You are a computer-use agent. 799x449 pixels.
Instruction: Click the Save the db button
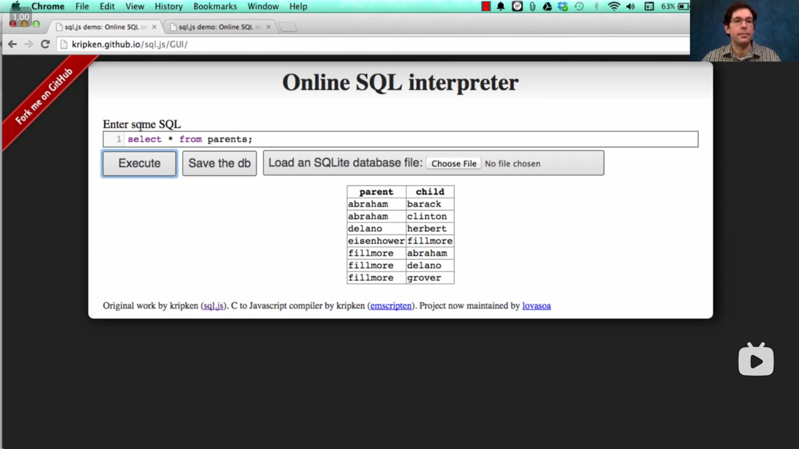tap(219, 163)
